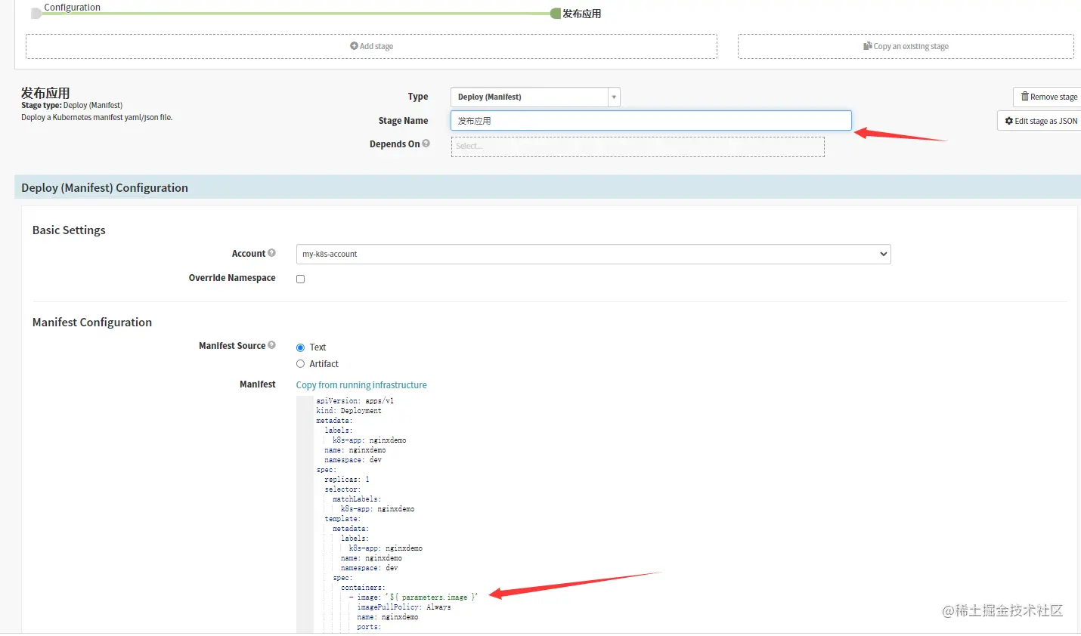Click the Copy an existing stage icon
The height and width of the screenshot is (636, 1081).
coord(867,46)
